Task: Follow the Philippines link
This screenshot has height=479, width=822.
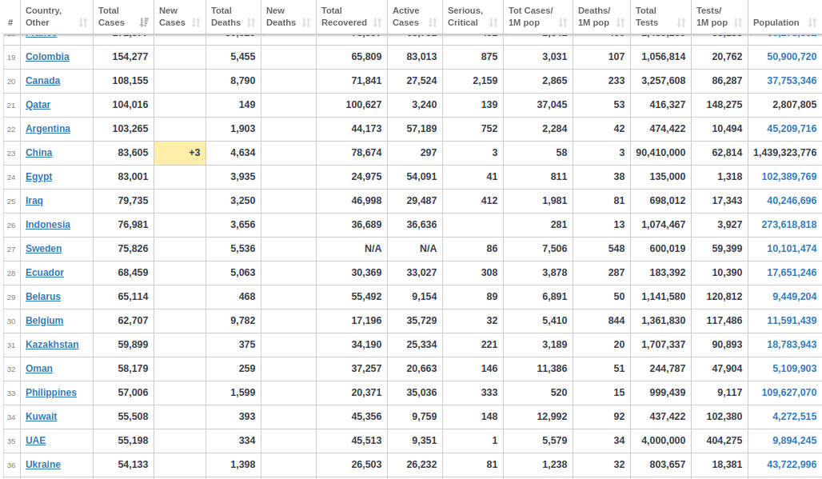Action: click(x=51, y=393)
